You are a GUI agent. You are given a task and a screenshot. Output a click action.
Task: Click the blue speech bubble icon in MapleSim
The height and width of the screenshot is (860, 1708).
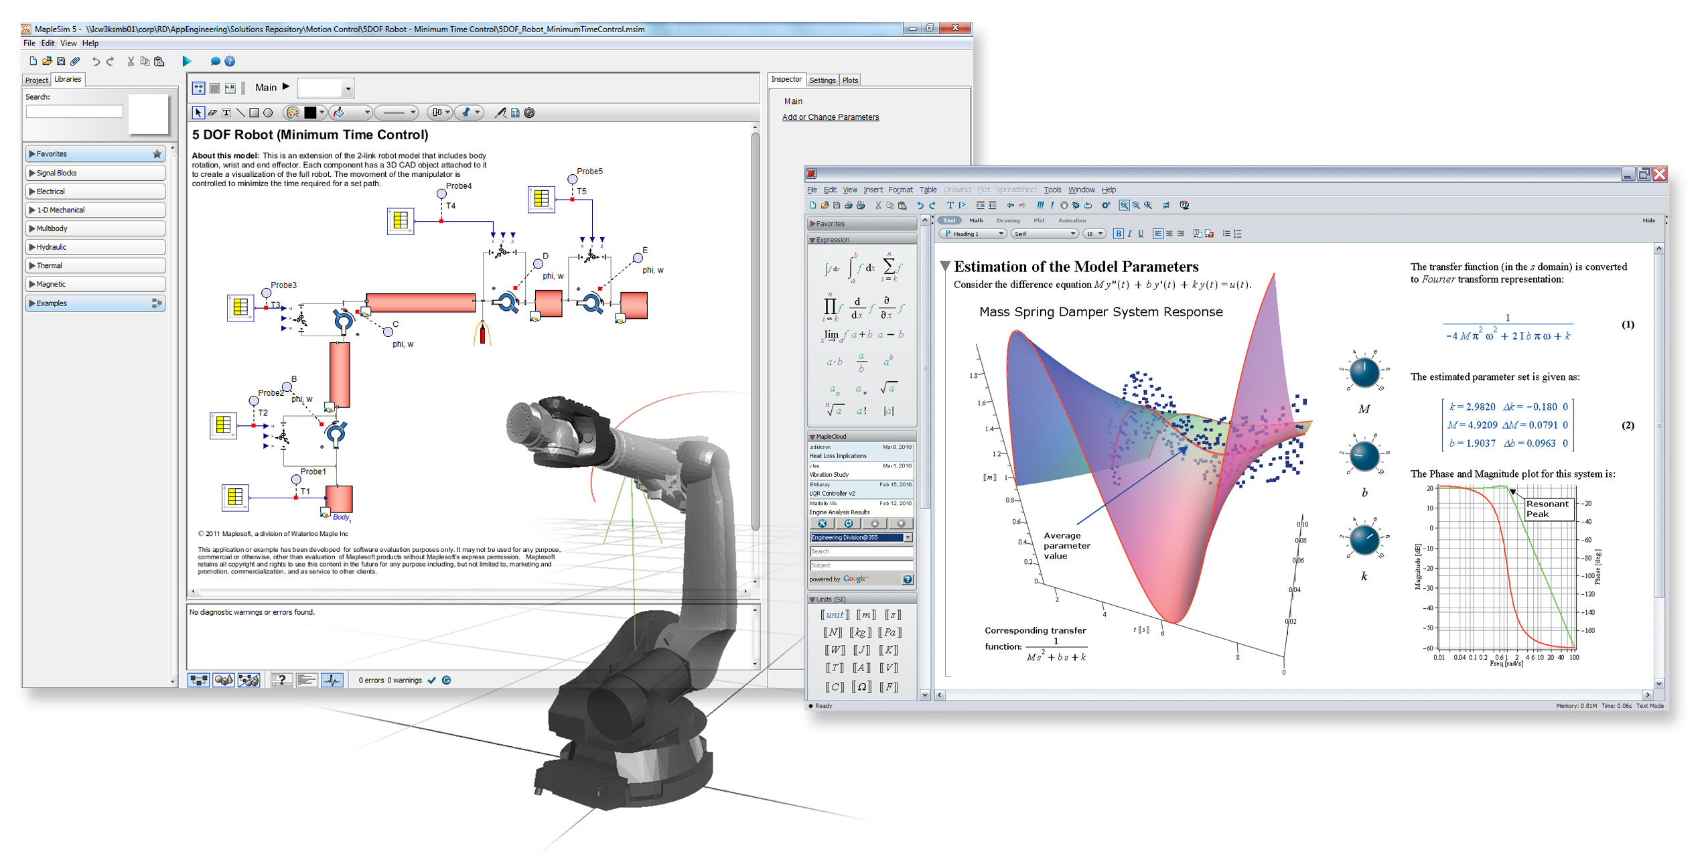(x=215, y=61)
